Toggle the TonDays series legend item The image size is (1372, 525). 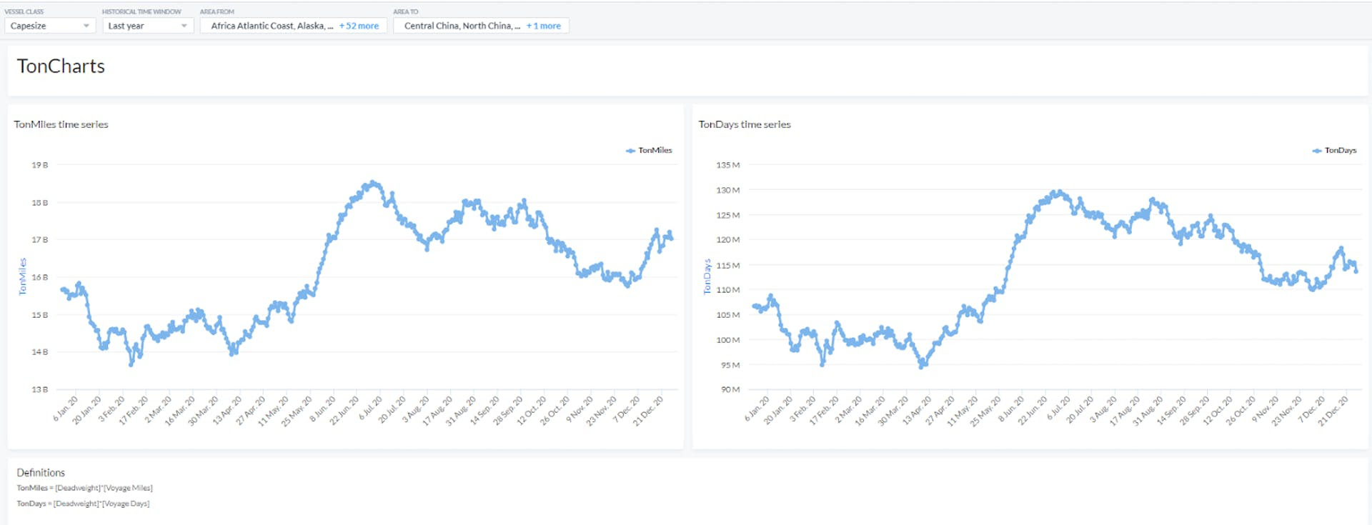[1334, 150]
